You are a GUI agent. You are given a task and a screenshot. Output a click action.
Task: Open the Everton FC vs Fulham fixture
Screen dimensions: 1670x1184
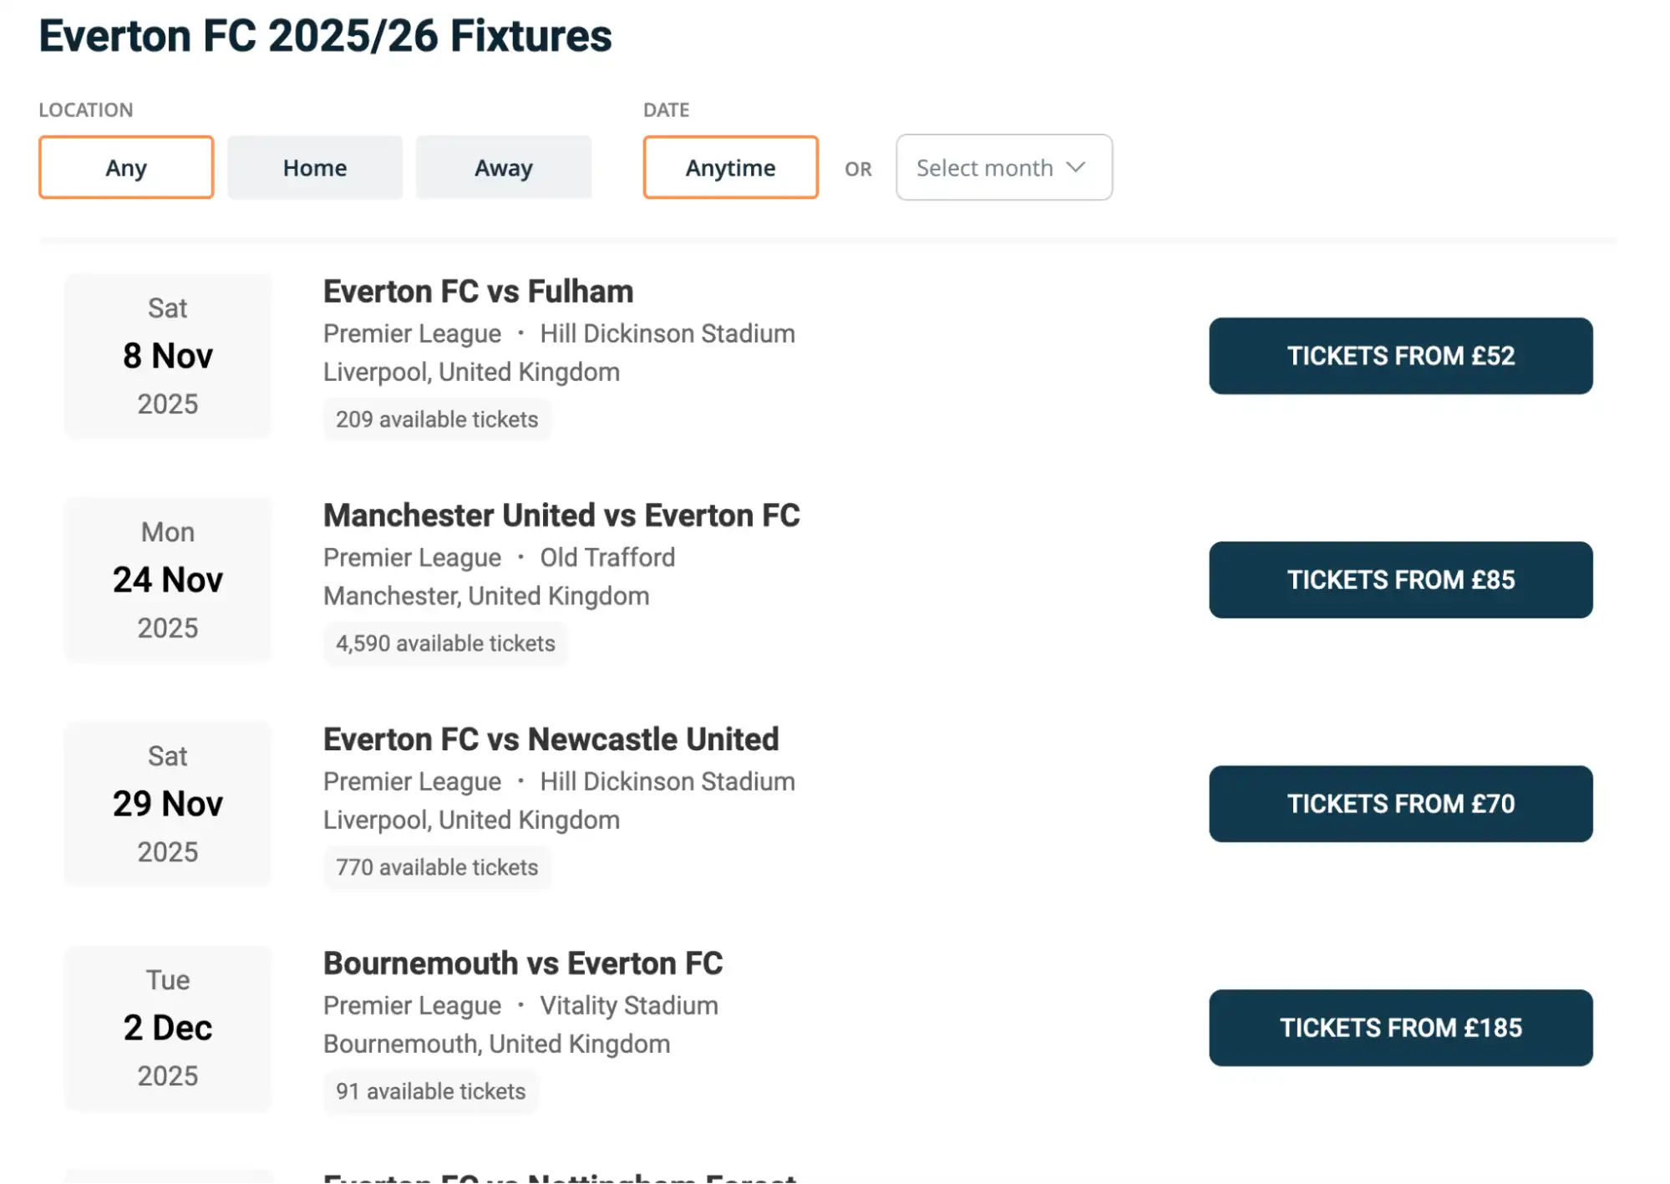tap(478, 291)
